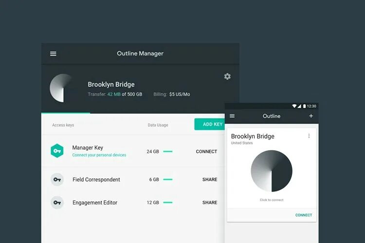Viewport: 365px width, 243px height.
Task: Click the 'Outline Manager' window title
Action: tap(140, 53)
